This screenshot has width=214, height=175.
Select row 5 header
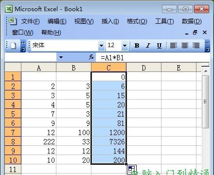pyautogui.click(x=13, y=114)
